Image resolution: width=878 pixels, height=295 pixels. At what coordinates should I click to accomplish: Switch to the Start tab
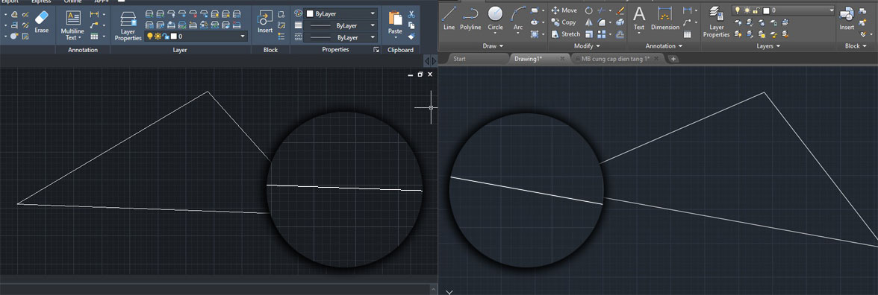click(x=459, y=59)
